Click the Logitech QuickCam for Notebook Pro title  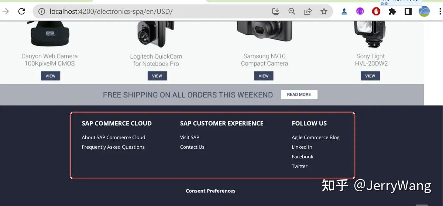point(156,60)
